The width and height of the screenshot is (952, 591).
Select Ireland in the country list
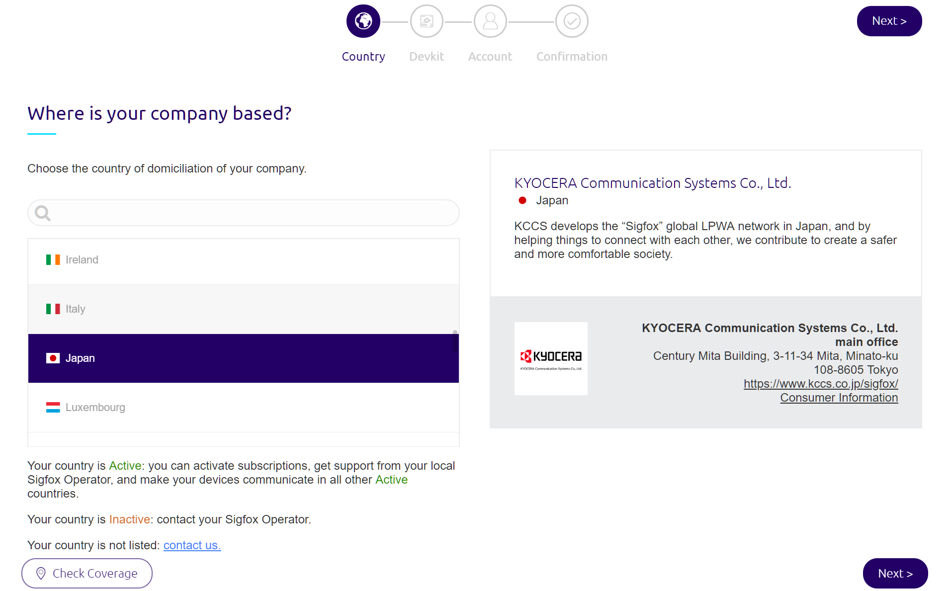pyautogui.click(x=243, y=260)
